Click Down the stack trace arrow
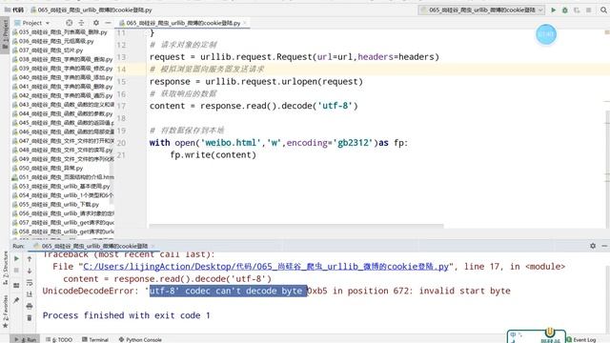Screen dimensions: 610x343 30,271
